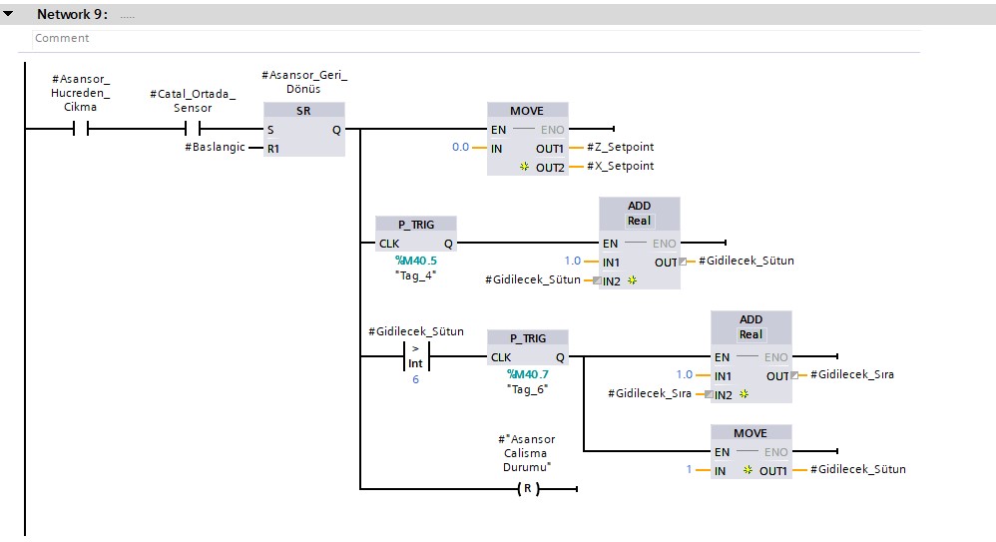Select the SR flip-flop block header

point(304,110)
